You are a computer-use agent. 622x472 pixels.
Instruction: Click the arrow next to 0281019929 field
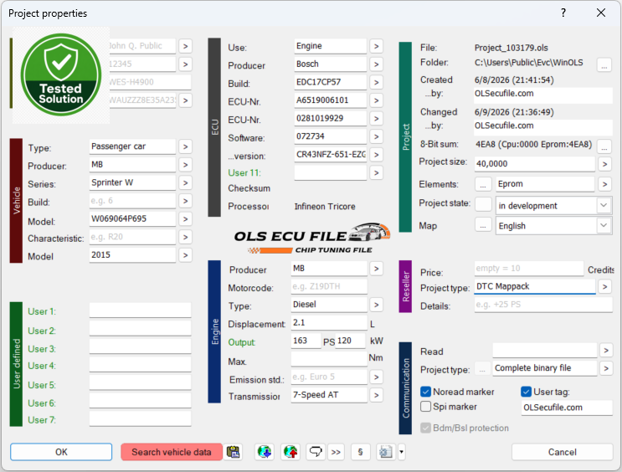(x=376, y=119)
